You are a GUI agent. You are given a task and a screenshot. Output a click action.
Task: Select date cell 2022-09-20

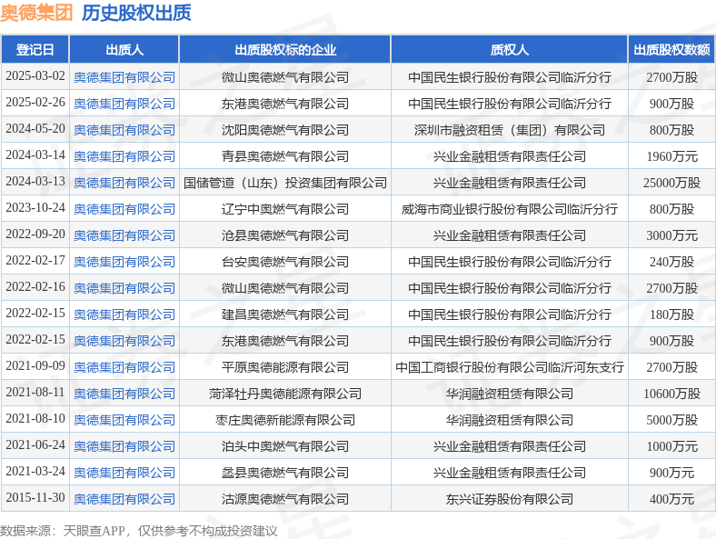35,234
